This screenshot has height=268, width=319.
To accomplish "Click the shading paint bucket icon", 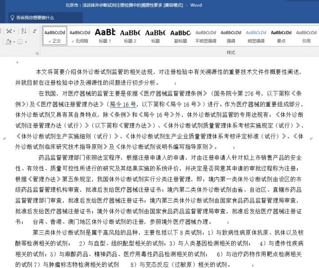I will point(8,42).
